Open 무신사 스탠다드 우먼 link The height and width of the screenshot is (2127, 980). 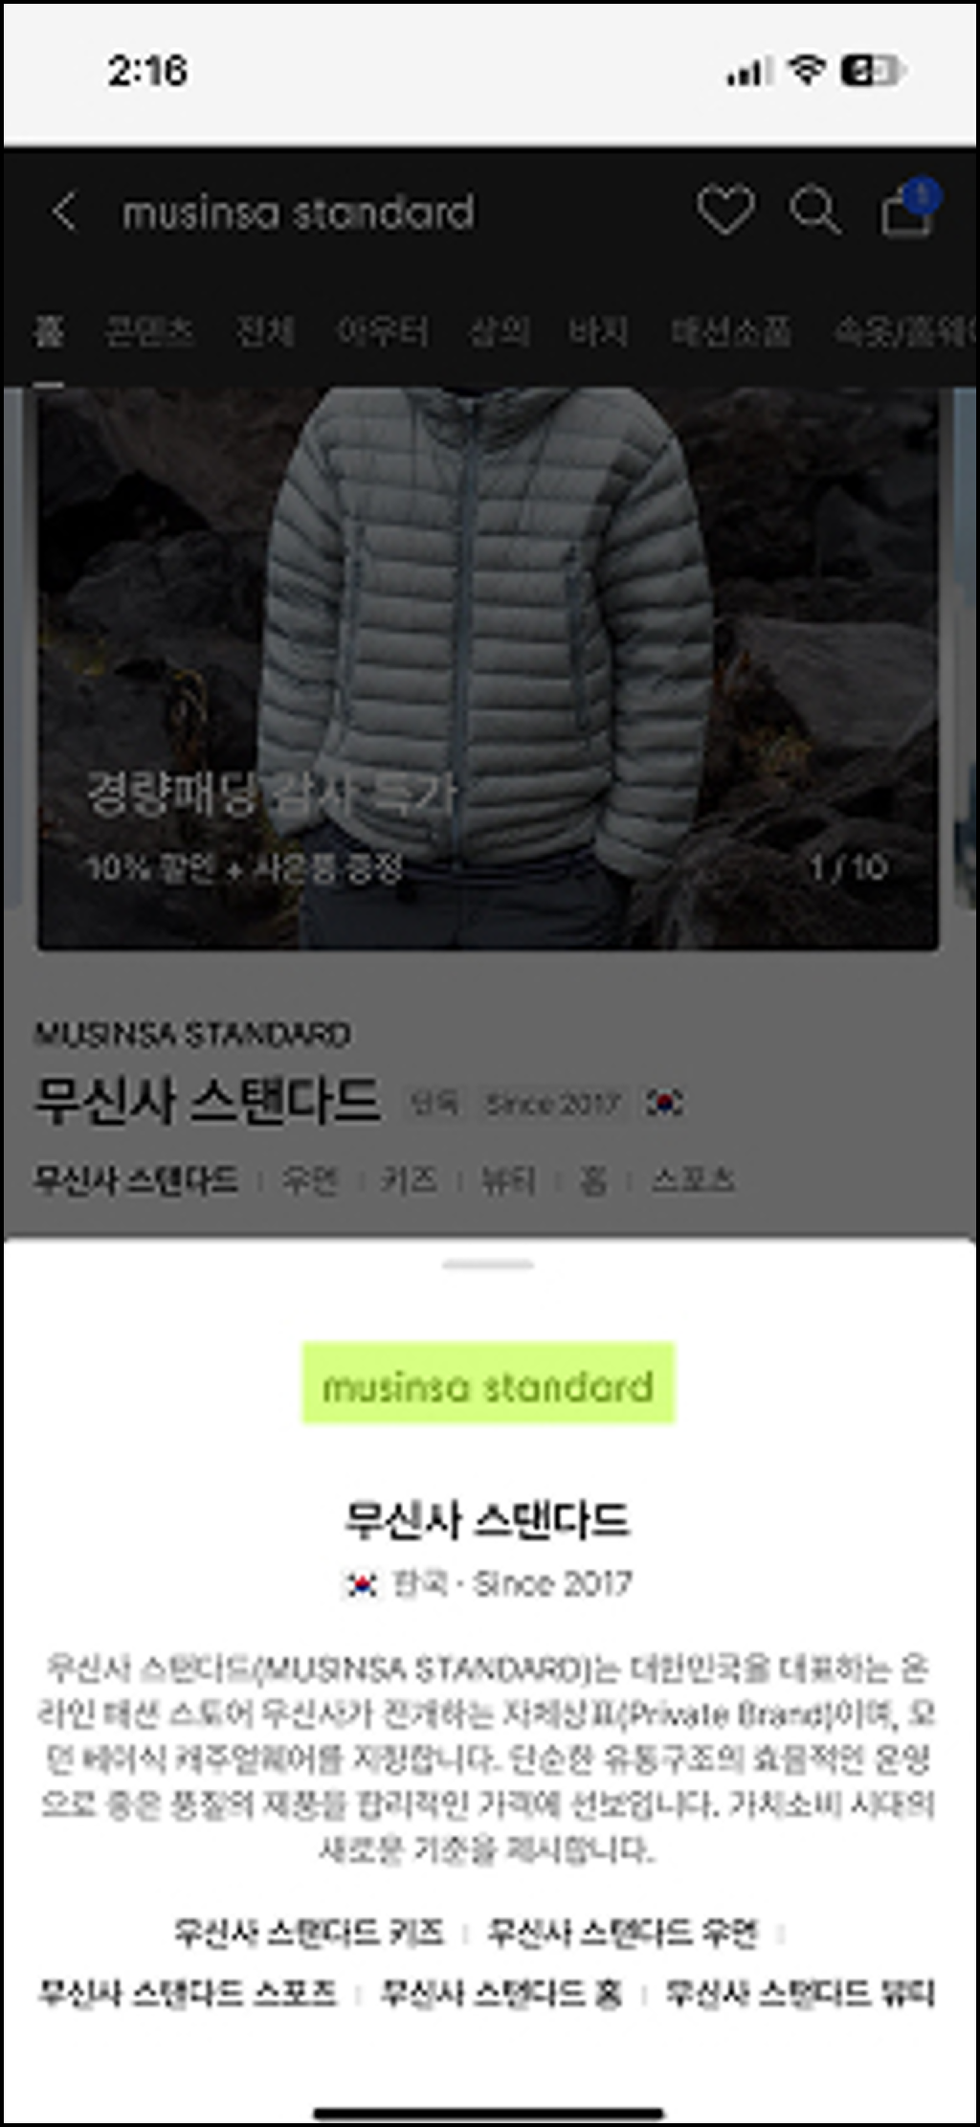point(623,1934)
